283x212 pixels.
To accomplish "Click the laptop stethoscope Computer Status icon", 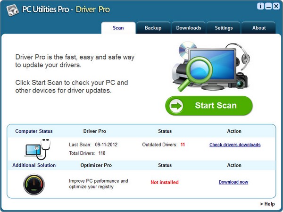I will click(x=36, y=148).
